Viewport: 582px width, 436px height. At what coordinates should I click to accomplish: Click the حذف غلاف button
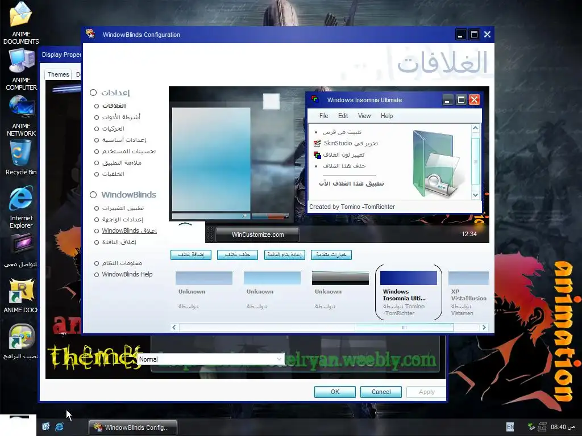238,255
